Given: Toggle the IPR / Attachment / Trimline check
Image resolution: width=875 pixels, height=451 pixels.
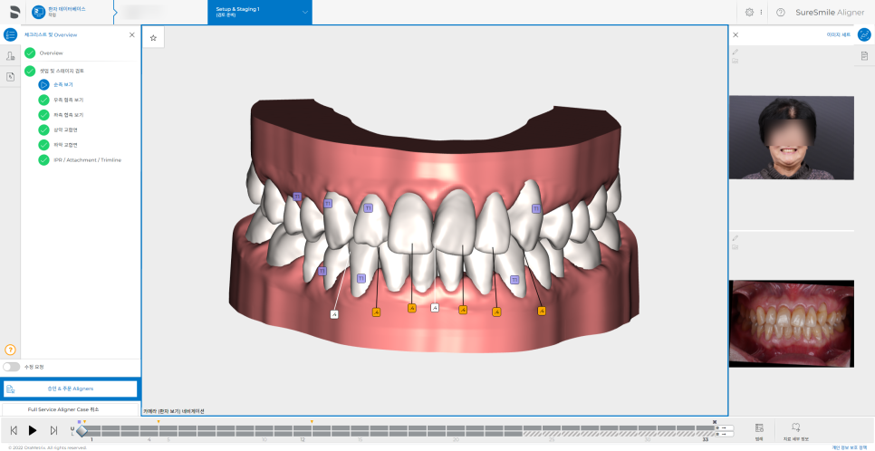Looking at the screenshot, I should coord(43,160).
